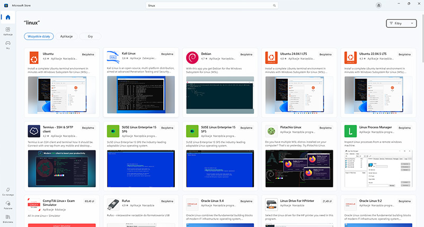Open the Debian terminal screenshot thumbnail
The height and width of the screenshot is (227, 424).
tap(220, 95)
